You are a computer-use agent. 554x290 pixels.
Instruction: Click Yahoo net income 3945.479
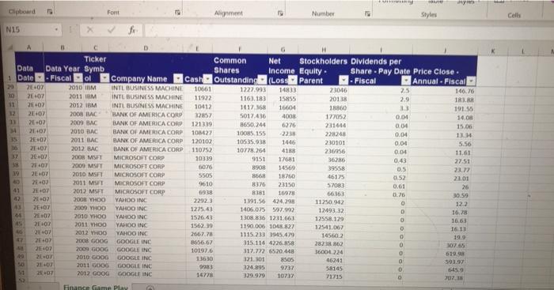pyautogui.click(x=282, y=235)
